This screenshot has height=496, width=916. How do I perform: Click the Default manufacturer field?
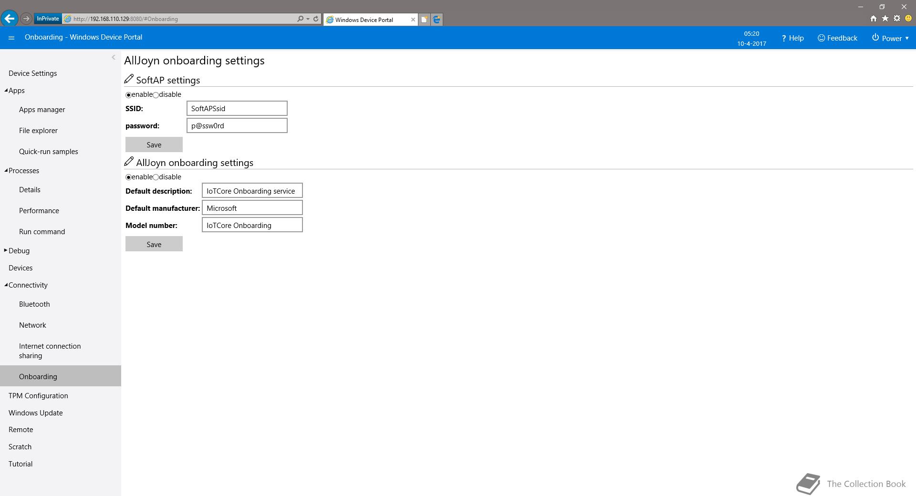click(x=252, y=208)
